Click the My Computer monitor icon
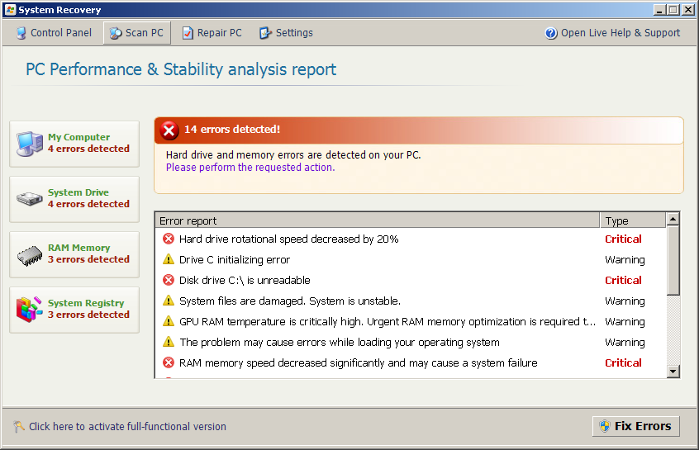Image resolution: width=699 pixels, height=450 pixels. (30, 144)
